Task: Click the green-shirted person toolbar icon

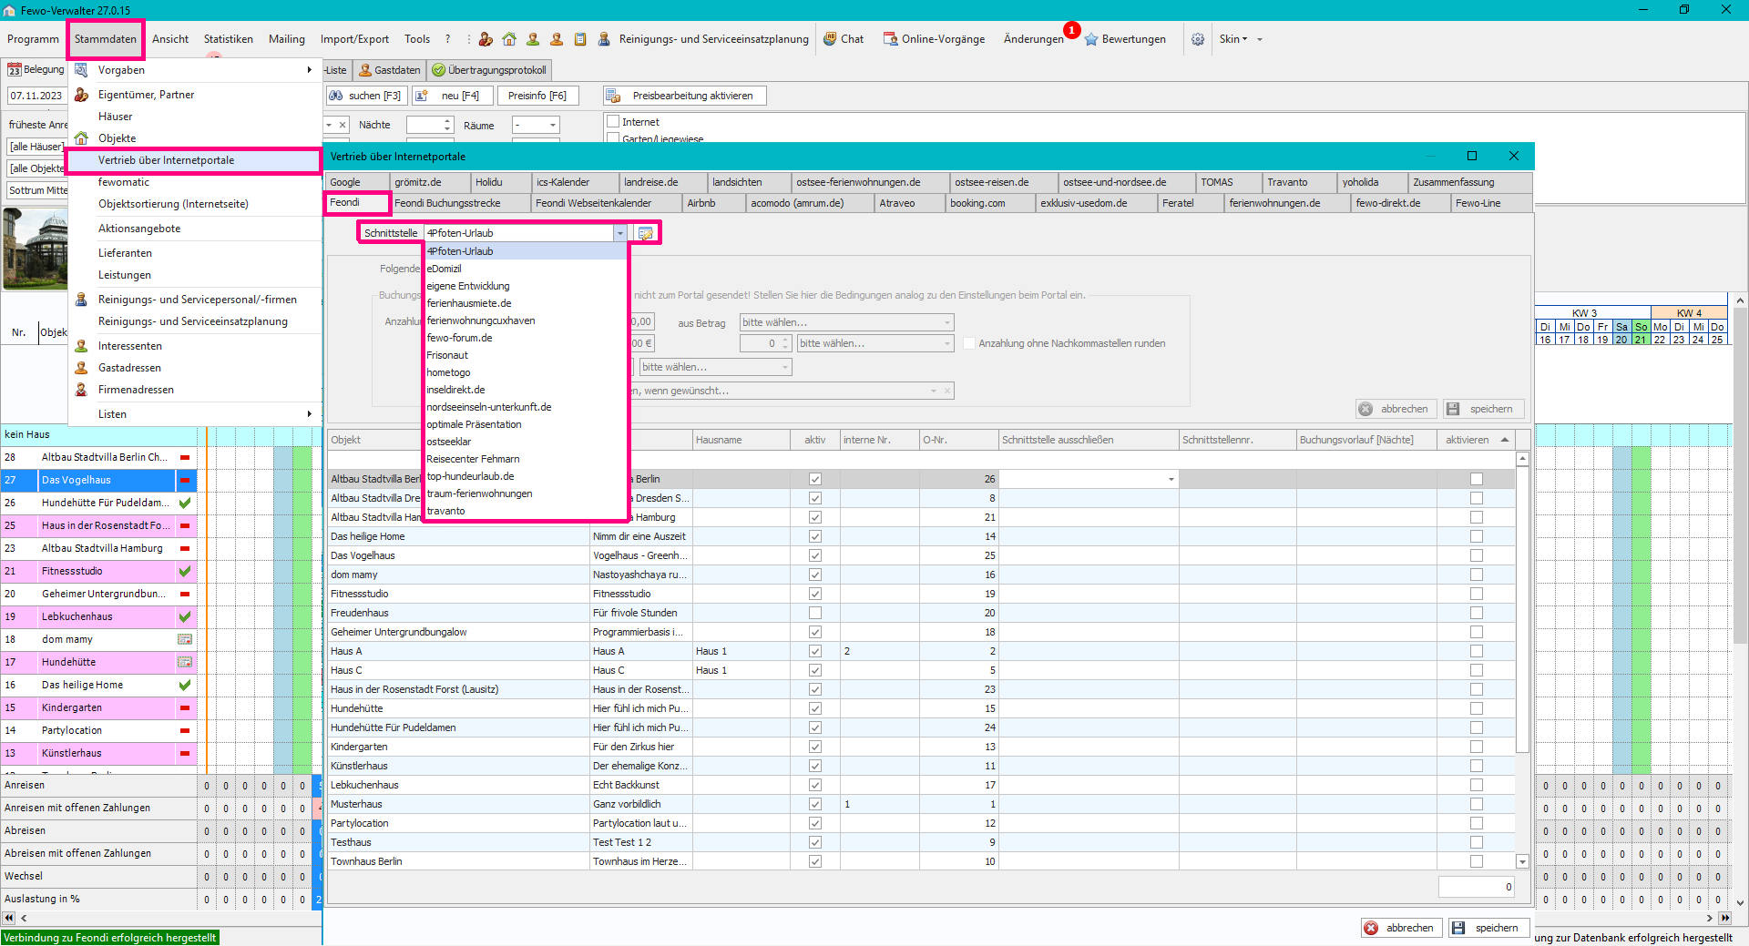Action: [533, 39]
